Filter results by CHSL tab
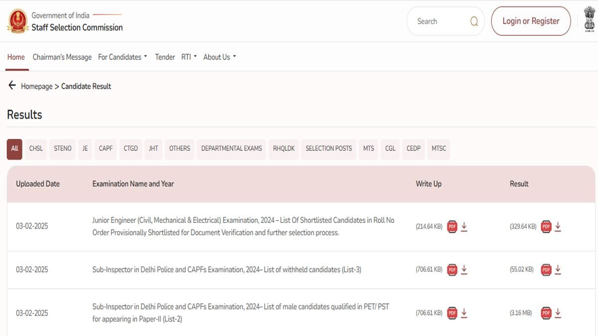The height and width of the screenshot is (336, 598). coord(36,148)
